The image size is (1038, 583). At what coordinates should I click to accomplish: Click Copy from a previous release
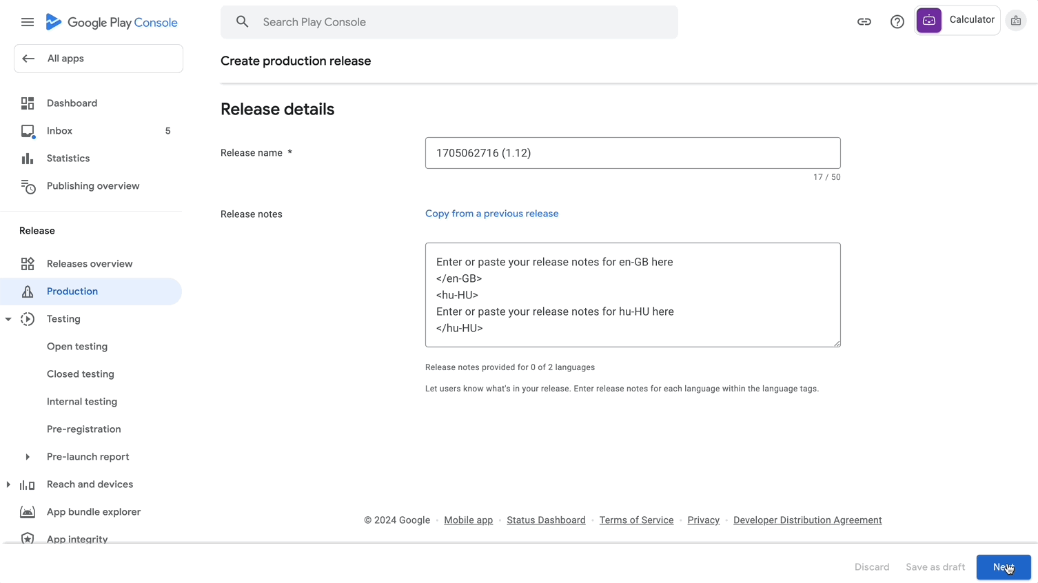(x=491, y=213)
